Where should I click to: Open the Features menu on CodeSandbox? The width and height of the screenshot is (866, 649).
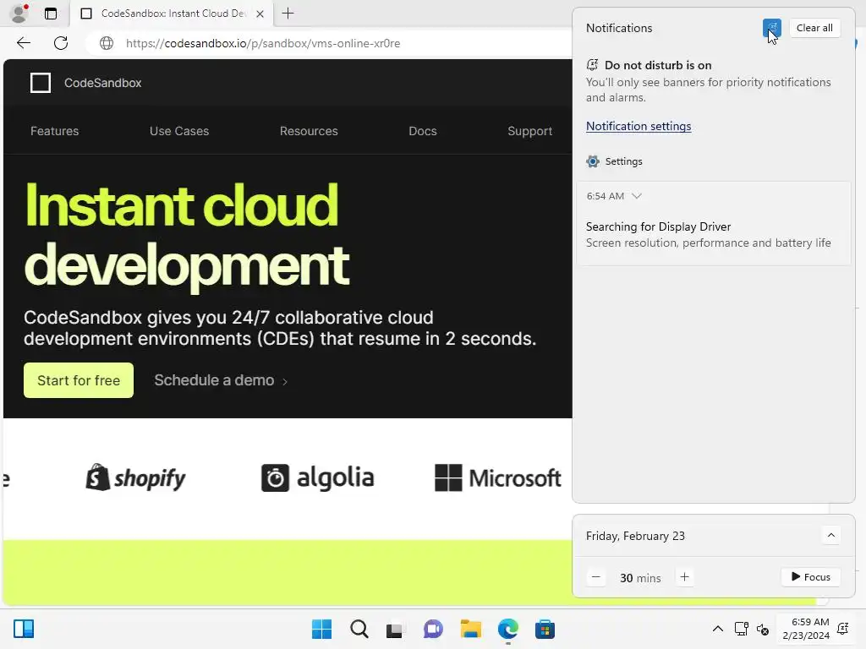click(x=55, y=131)
